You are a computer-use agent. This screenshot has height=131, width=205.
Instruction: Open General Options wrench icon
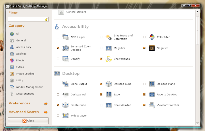[x=61, y=12]
